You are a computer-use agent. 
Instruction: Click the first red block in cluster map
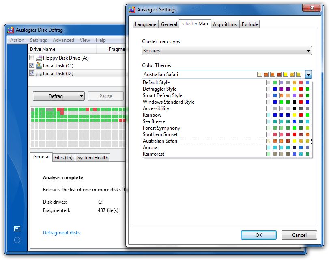[58, 109]
